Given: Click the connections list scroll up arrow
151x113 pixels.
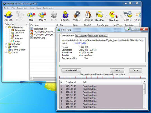Looking at the screenshot, I should [144, 82].
